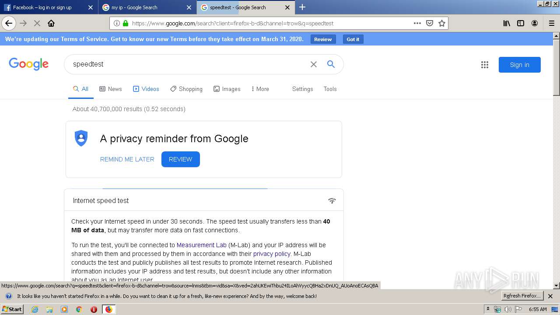Switch to Videos results
This screenshot has height=315, width=560.
click(x=146, y=89)
